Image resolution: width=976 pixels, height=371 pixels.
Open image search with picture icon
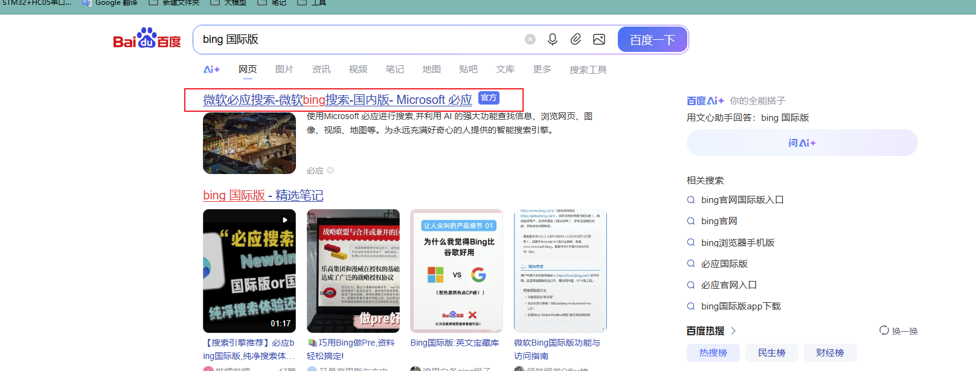[x=599, y=39]
